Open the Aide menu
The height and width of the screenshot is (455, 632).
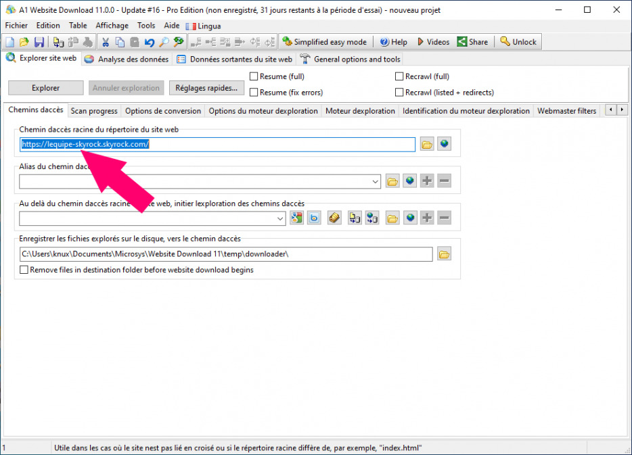[172, 26]
